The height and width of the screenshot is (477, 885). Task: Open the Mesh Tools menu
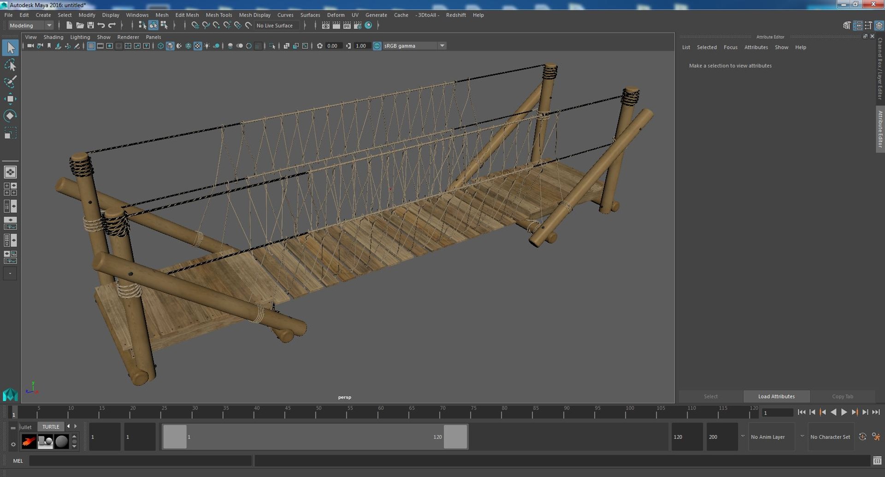pos(218,15)
